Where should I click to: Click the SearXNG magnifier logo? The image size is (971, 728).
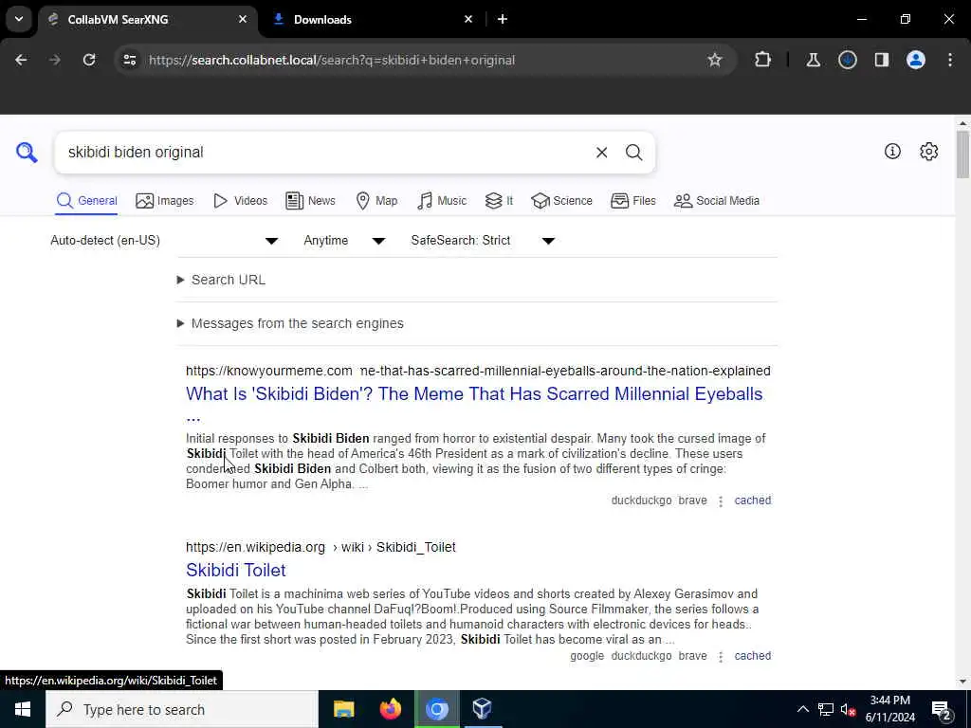(27, 152)
